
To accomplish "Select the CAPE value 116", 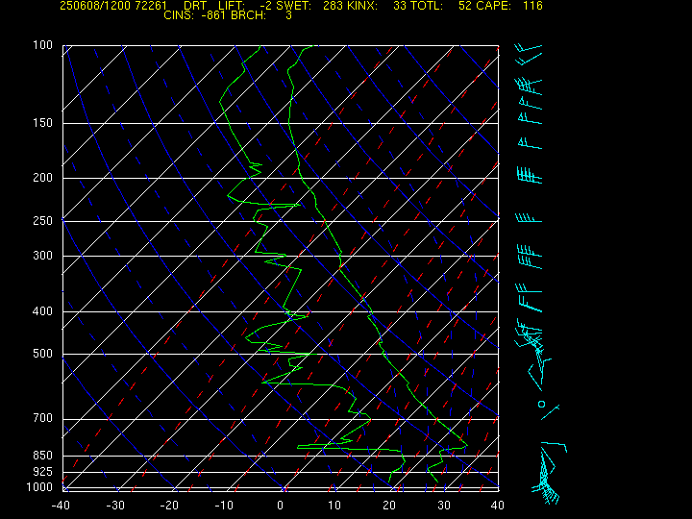I will pos(533,6).
